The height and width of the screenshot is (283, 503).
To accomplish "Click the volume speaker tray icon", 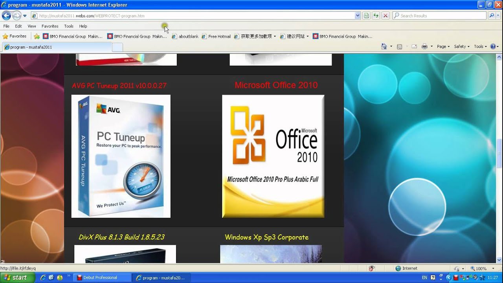I will tap(475, 277).
